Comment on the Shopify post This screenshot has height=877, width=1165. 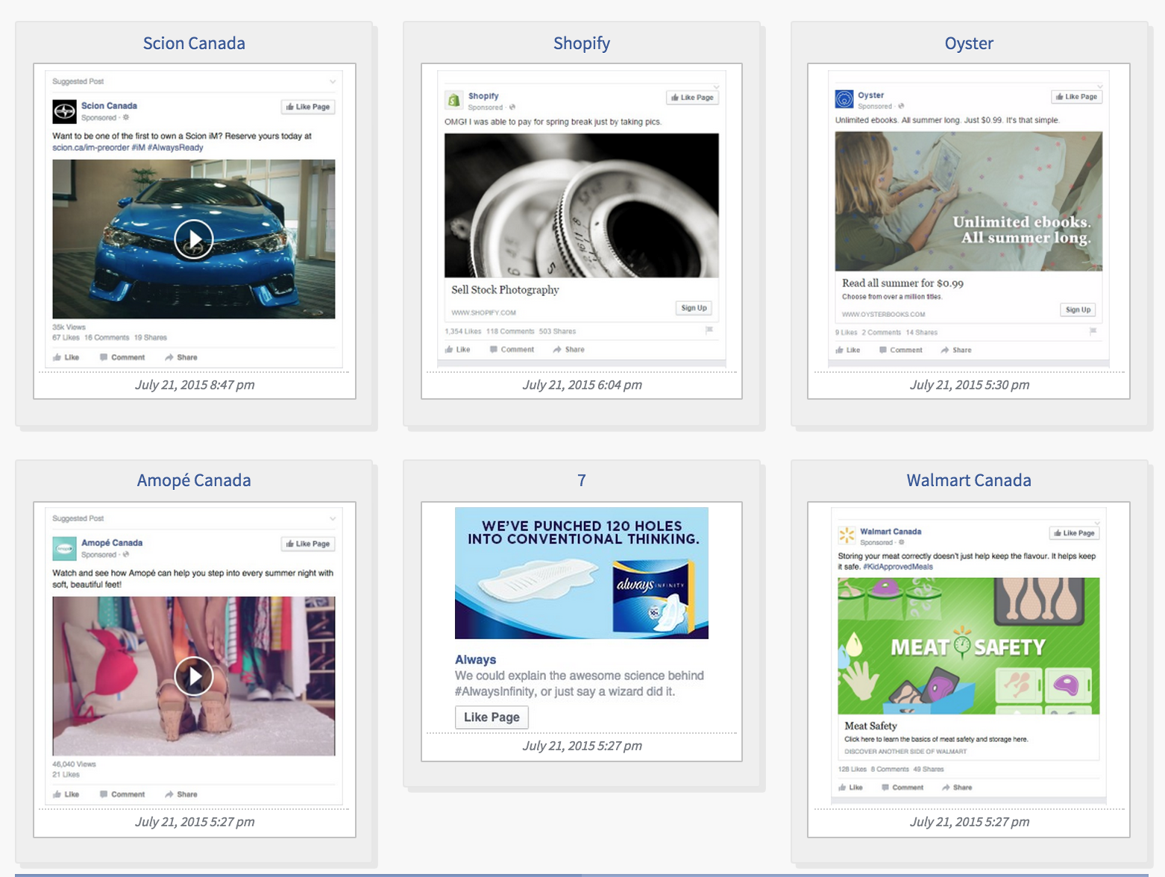point(512,349)
